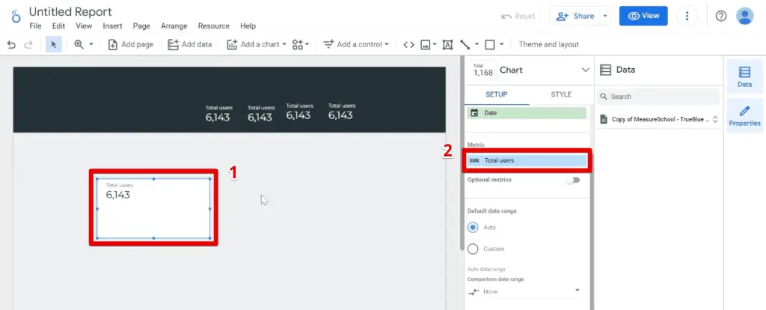
Task: Click the Redo arrow icon
Action: tap(28, 44)
